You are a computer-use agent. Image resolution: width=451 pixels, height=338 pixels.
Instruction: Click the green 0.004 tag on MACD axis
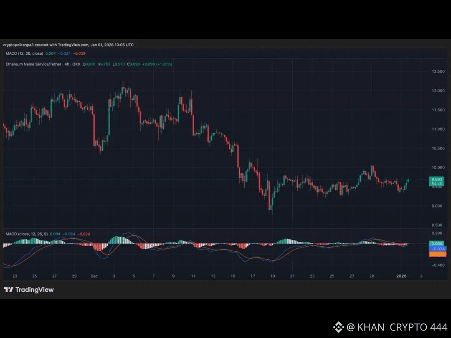click(437, 243)
